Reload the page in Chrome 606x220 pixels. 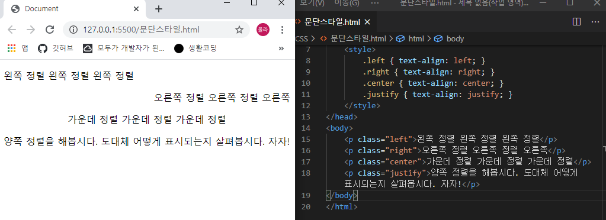50,30
